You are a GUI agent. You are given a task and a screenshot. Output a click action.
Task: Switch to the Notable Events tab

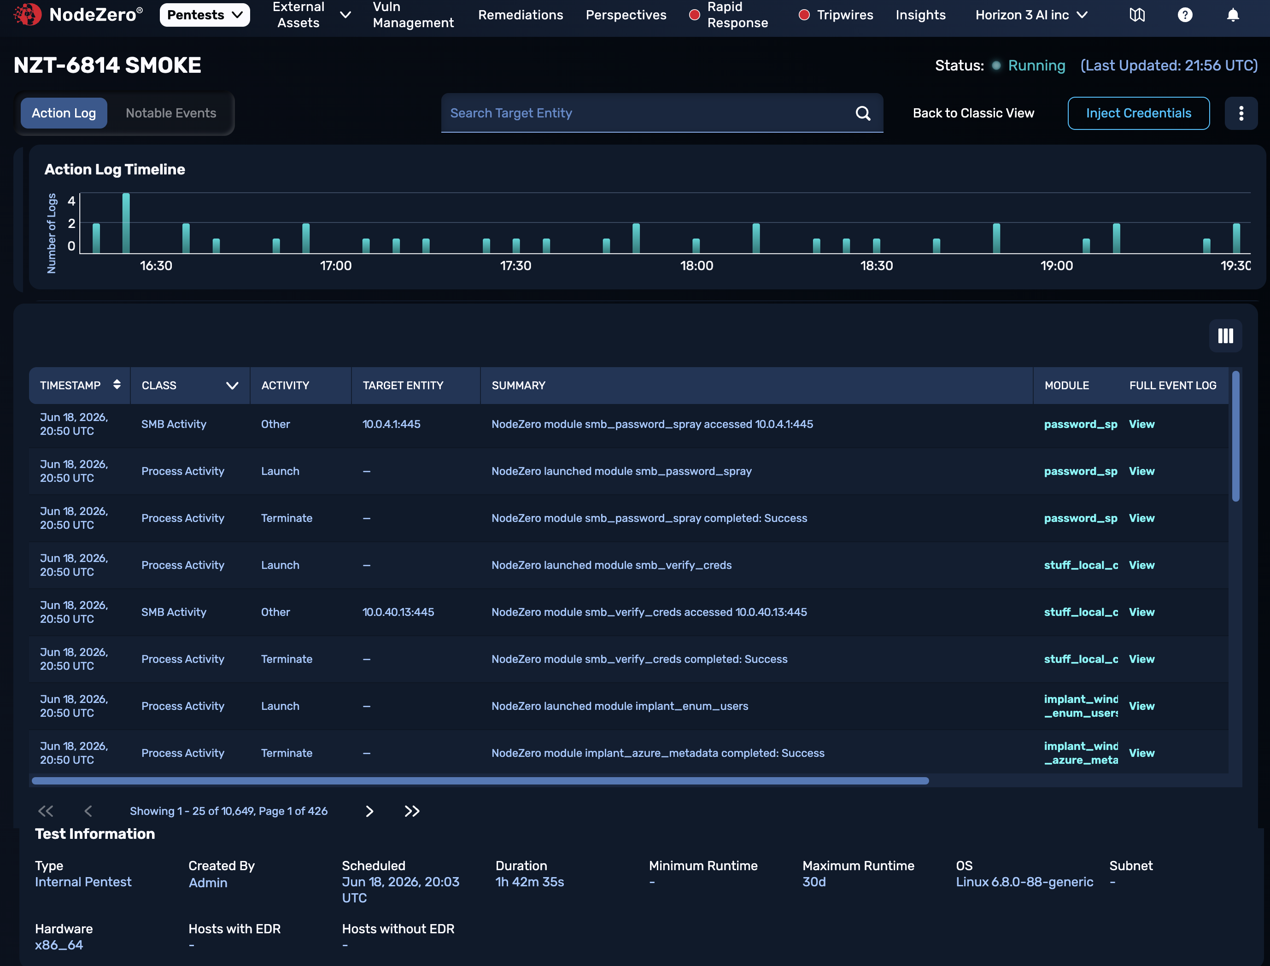171,113
